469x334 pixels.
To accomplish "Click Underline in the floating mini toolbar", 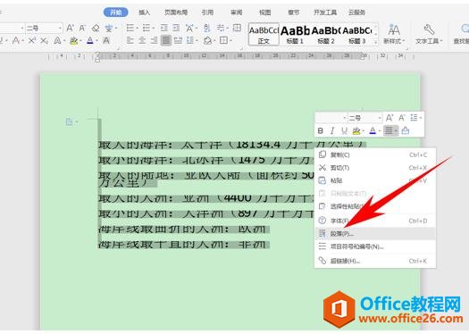I will (344, 130).
